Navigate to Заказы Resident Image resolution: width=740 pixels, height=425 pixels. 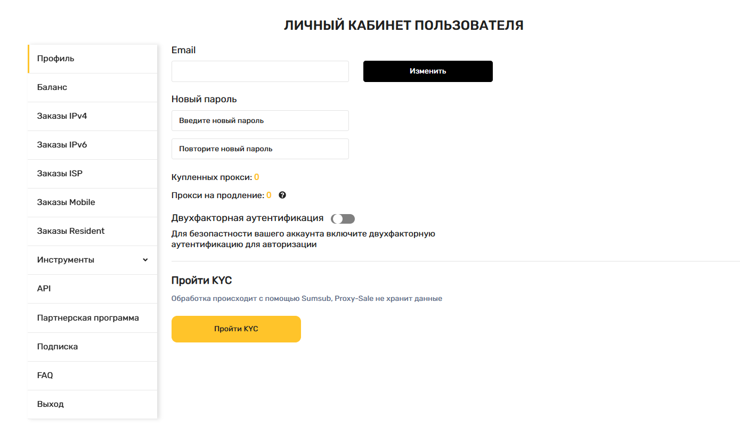click(x=93, y=231)
